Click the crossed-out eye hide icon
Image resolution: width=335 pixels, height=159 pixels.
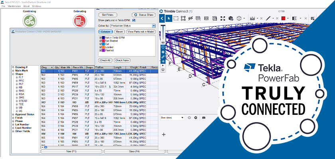click(x=190, y=18)
